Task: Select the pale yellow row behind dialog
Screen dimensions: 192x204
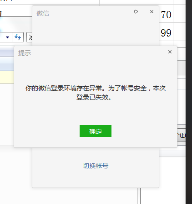Action: pos(7,78)
